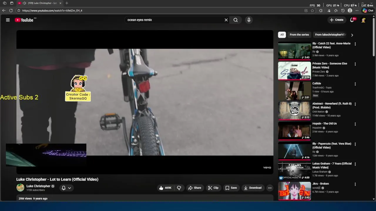Click the magnifier search button
The image size is (376, 211).
point(236,20)
